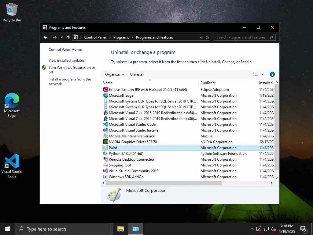Click the Programs breadcrumb segment
Screen dimensions: 313x235
[x=121, y=37]
